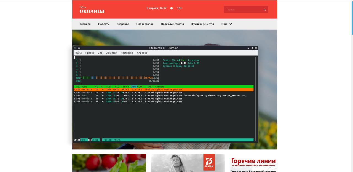Click the Uptime: 8 days text in htop
Image resolution: width=353 pixels, height=172 pixels.
tap(178, 66)
